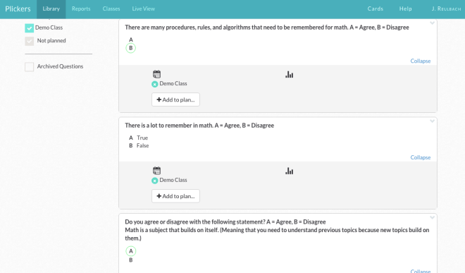465x273 pixels.
Task: Click calendar icon in procedures question panel
Action: (156, 74)
